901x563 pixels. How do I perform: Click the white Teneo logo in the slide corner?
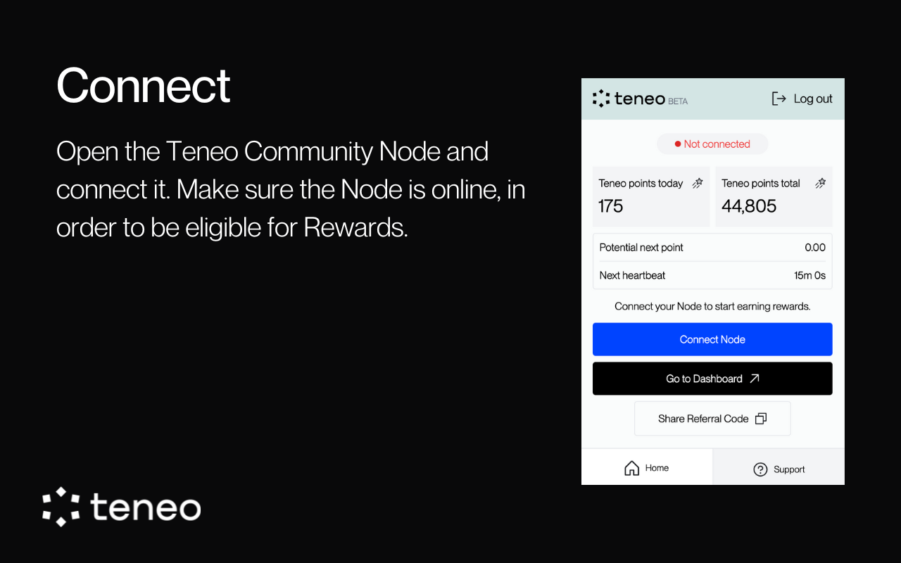[120, 507]
